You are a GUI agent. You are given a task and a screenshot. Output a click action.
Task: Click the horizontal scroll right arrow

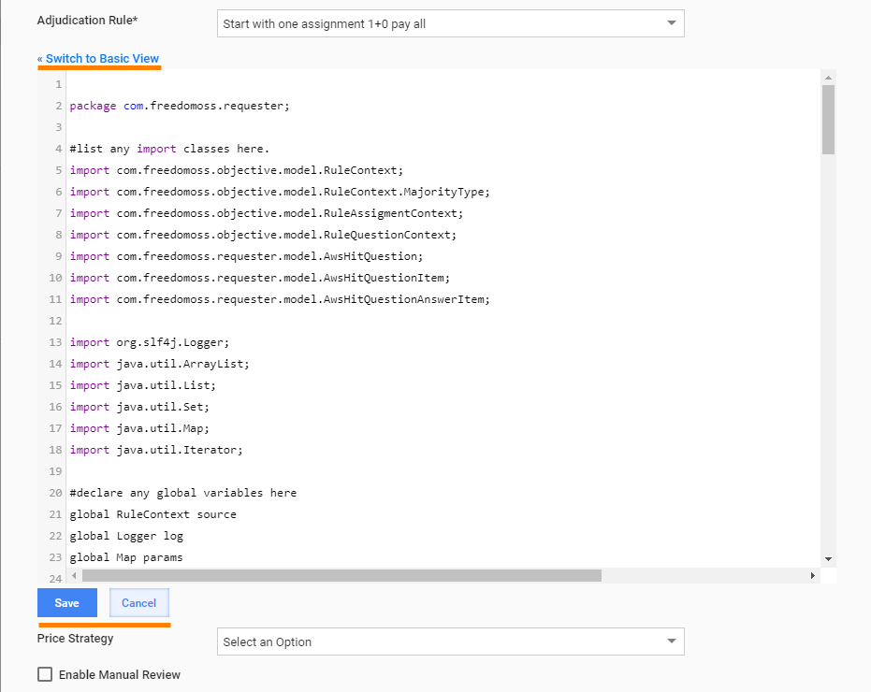pos(813,575)
